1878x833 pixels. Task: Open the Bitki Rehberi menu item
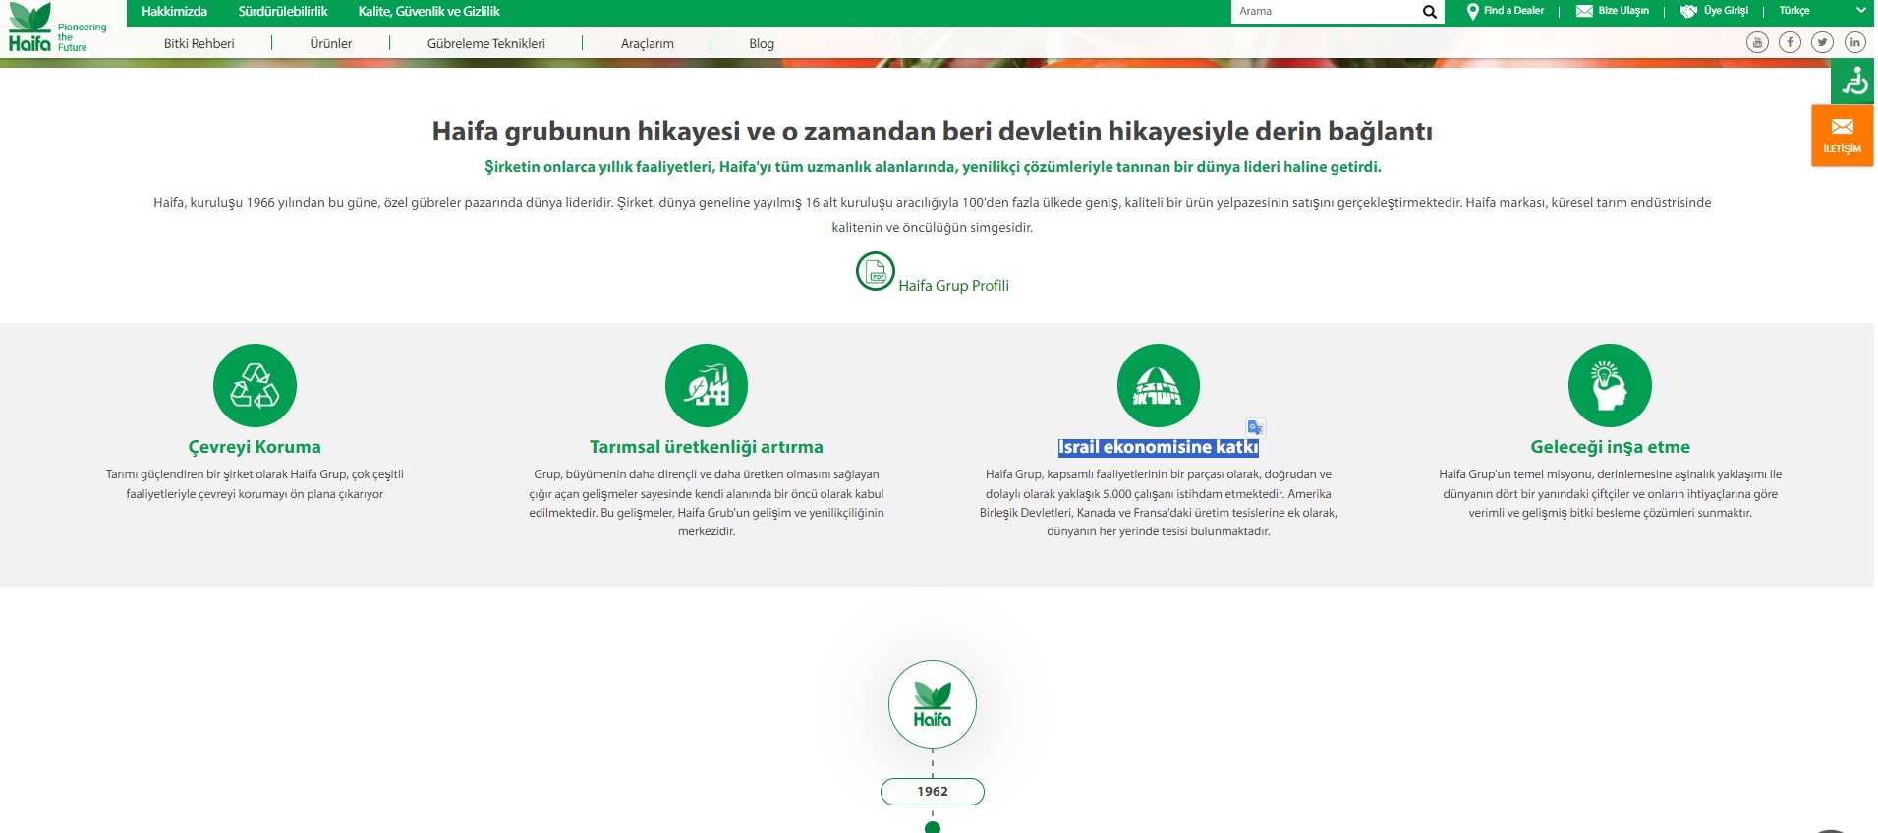[199, 43]
